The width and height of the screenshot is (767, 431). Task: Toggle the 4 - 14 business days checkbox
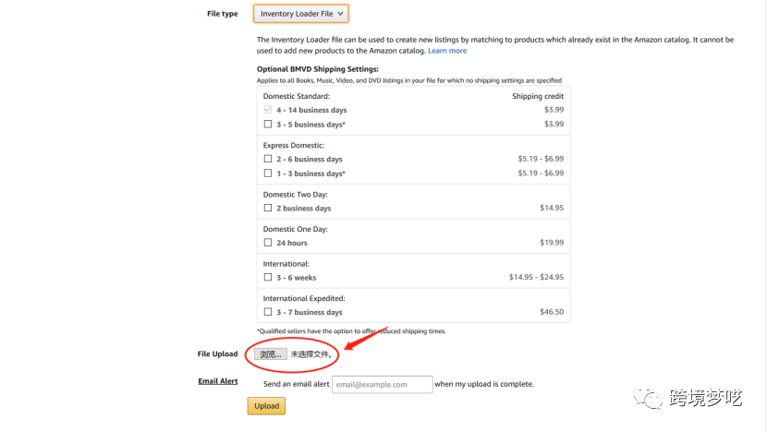coord(268,110)
